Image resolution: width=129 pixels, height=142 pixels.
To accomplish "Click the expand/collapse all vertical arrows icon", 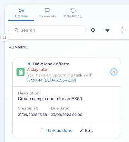I will click(122, 30).
